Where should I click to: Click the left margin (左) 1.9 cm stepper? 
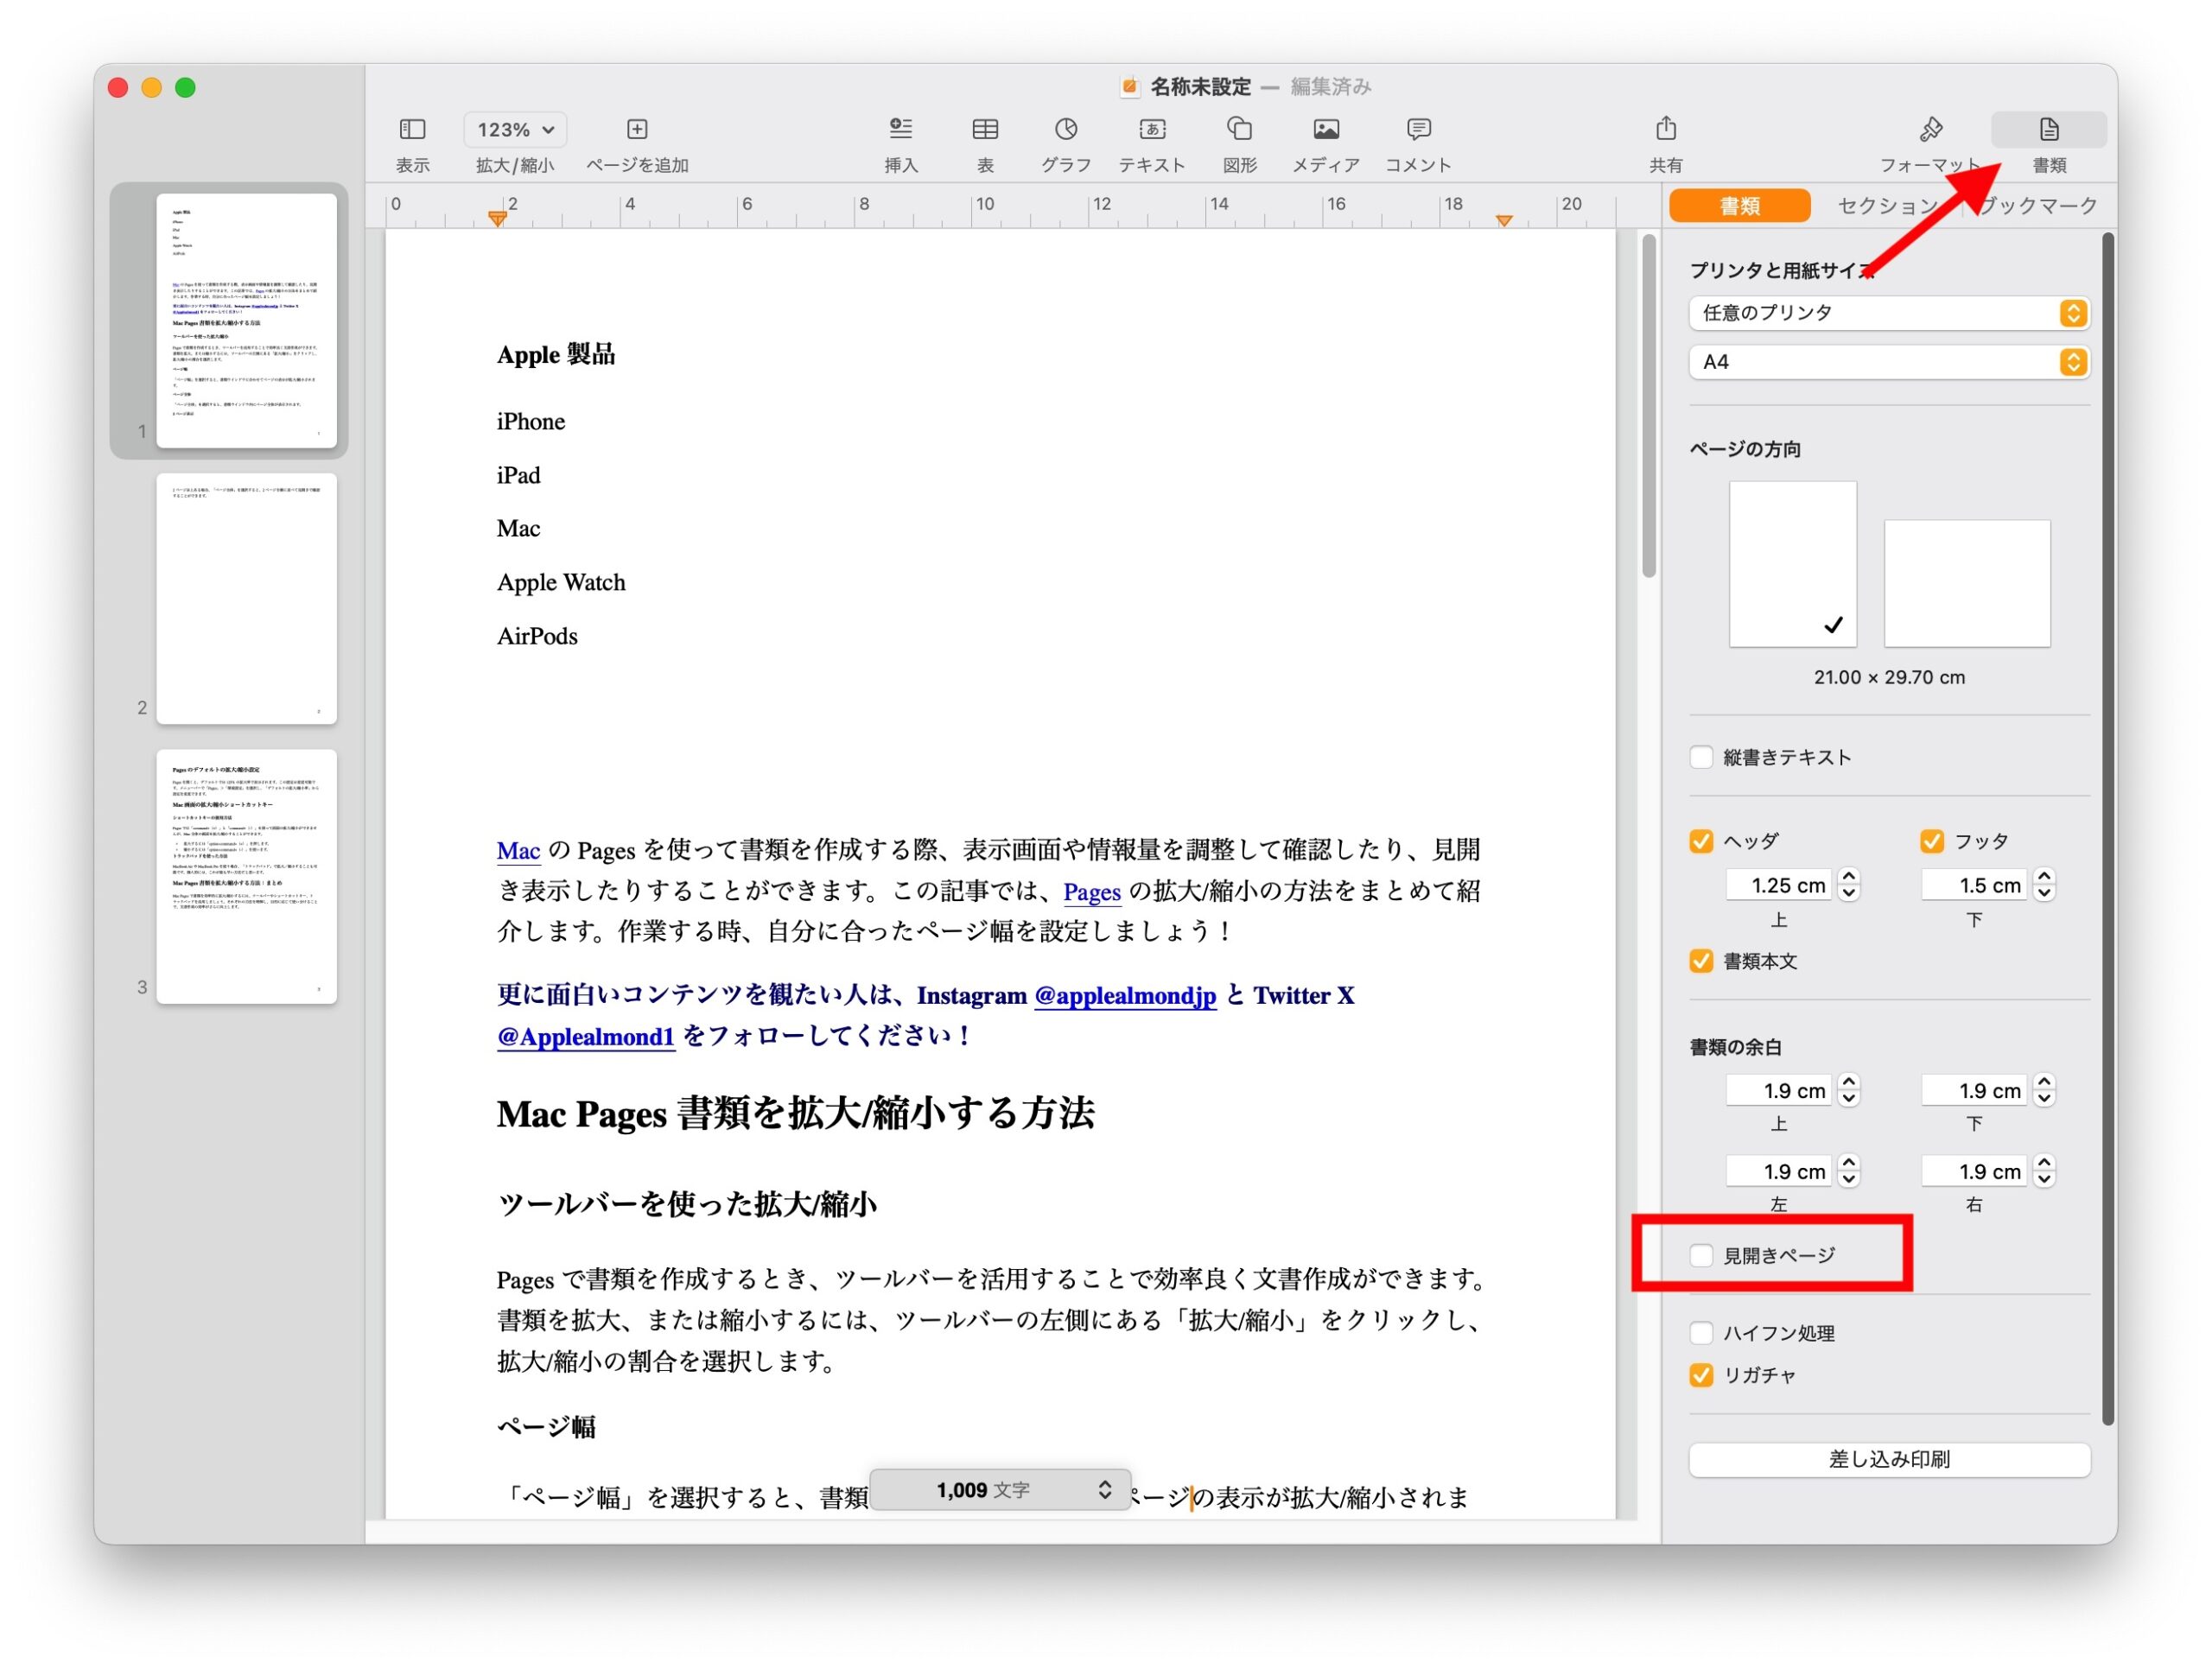point(1848,1171)
